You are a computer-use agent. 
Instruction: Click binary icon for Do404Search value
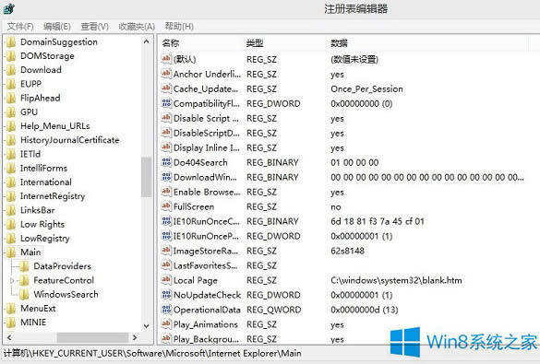(x=166, y=162)
